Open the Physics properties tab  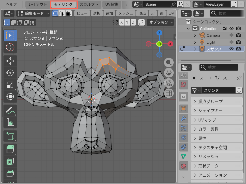(183, 138)
